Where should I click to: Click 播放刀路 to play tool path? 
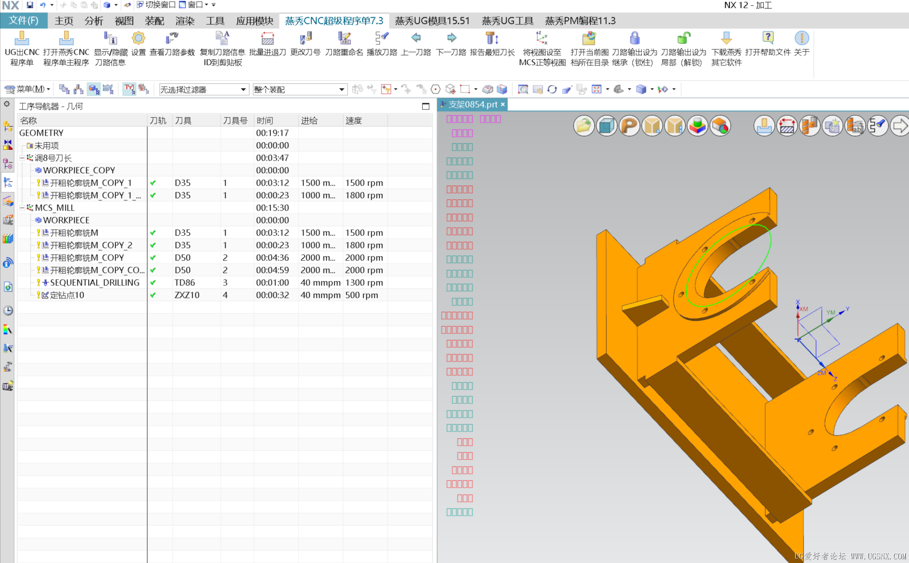[382, 38]
